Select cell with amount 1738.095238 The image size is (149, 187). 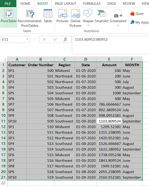pyautogui.click(x=109, y=155)
